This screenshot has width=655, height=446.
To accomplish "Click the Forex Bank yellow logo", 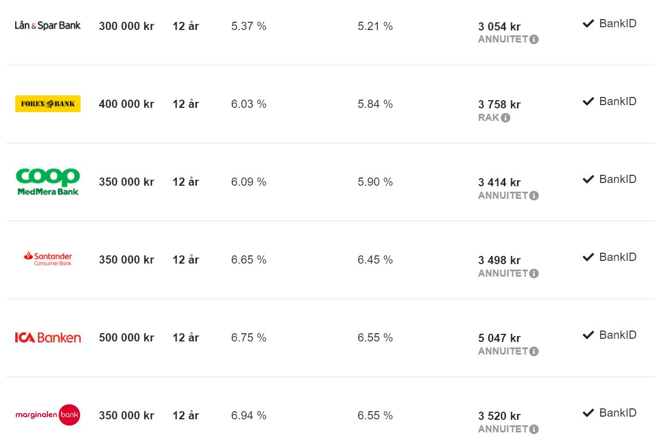I will 47,103.
